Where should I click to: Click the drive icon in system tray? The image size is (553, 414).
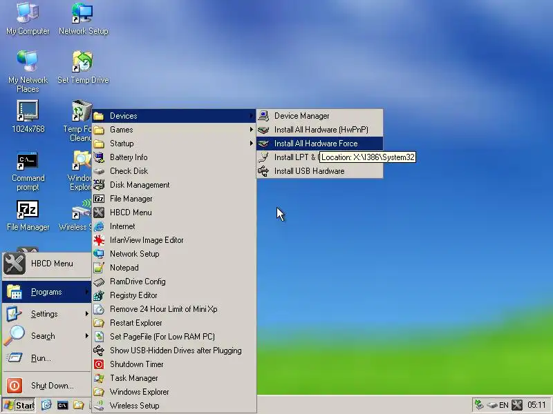pyautogui.click(x=492, y=406)
